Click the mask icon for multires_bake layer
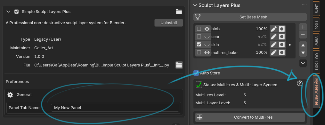 (x=281, y=52)
